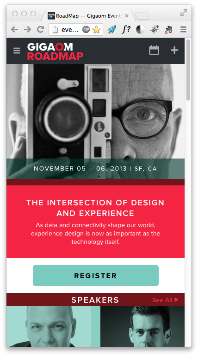Open the Adblock Plus ABP icon
Screen dimensions: 198x356
[x=86, y=29]
